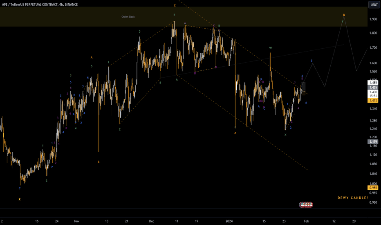Viewport: 381px width, 225px height.
Task: Click 1.700 on the price axis
Action: [373, 48]
